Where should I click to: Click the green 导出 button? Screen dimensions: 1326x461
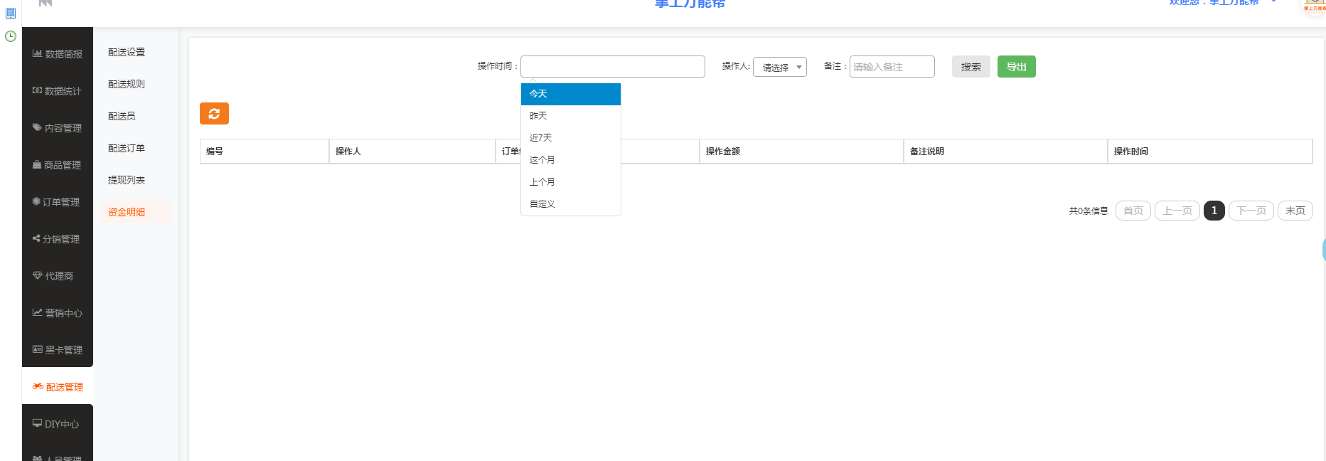click(1016, 67)
